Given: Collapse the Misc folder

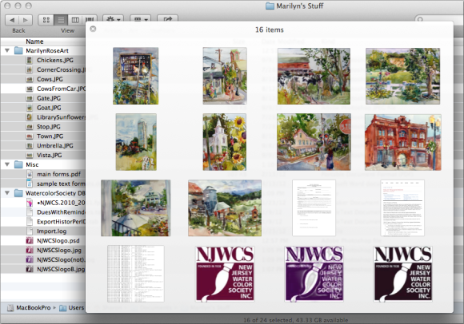Looking at the screenshot, I should 7,164.
